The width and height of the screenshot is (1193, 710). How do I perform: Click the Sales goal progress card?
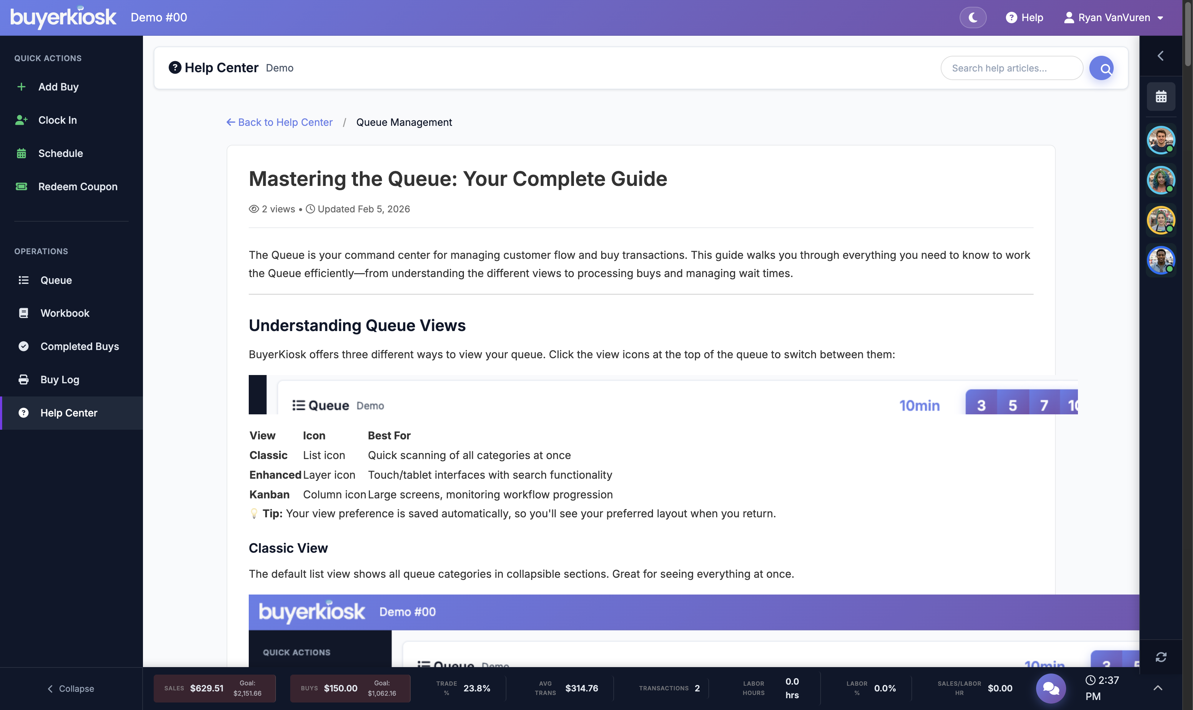[x=215, y=689]
